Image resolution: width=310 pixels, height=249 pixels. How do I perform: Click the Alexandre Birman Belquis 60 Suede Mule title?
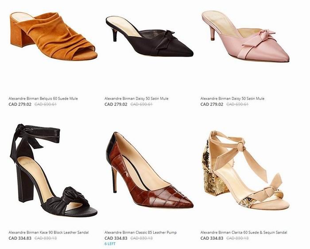43,98
